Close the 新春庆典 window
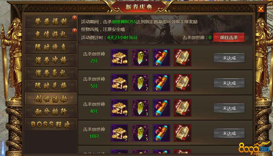This screenshot has width=273, height=156. pos(261,9)
